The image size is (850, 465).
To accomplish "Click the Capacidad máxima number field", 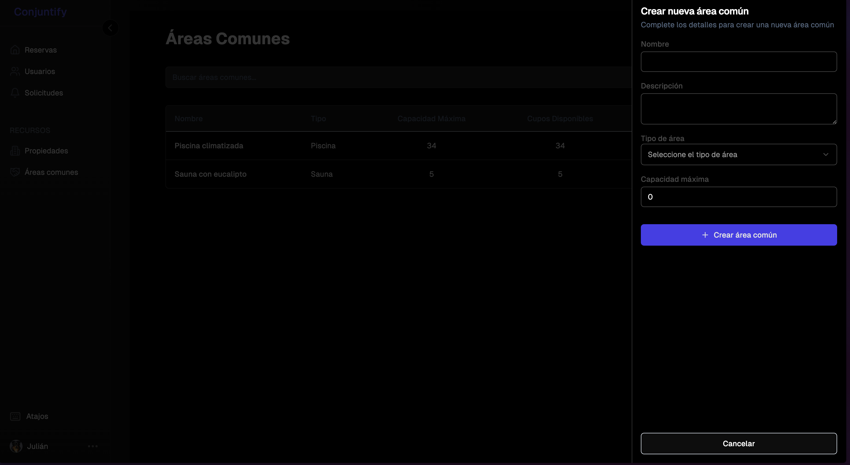I will pyautogui.click(x=738, y=197).
